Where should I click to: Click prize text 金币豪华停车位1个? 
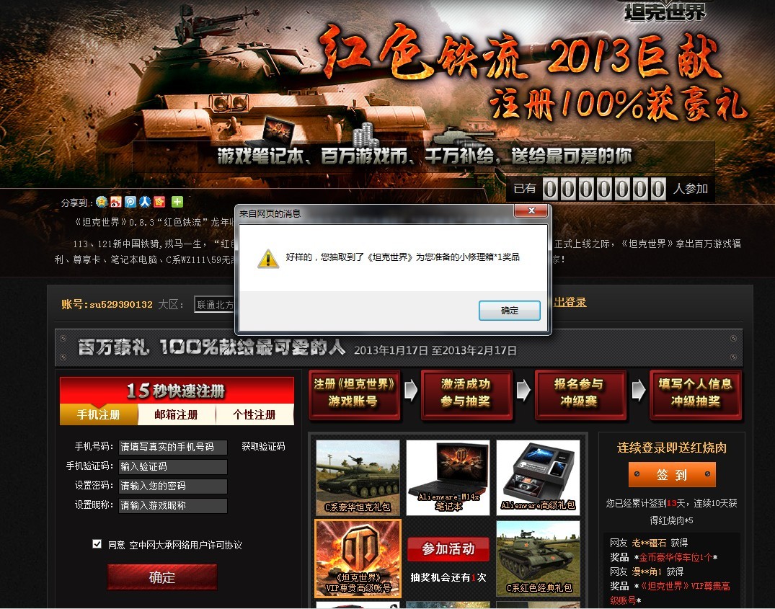(676, 557)
